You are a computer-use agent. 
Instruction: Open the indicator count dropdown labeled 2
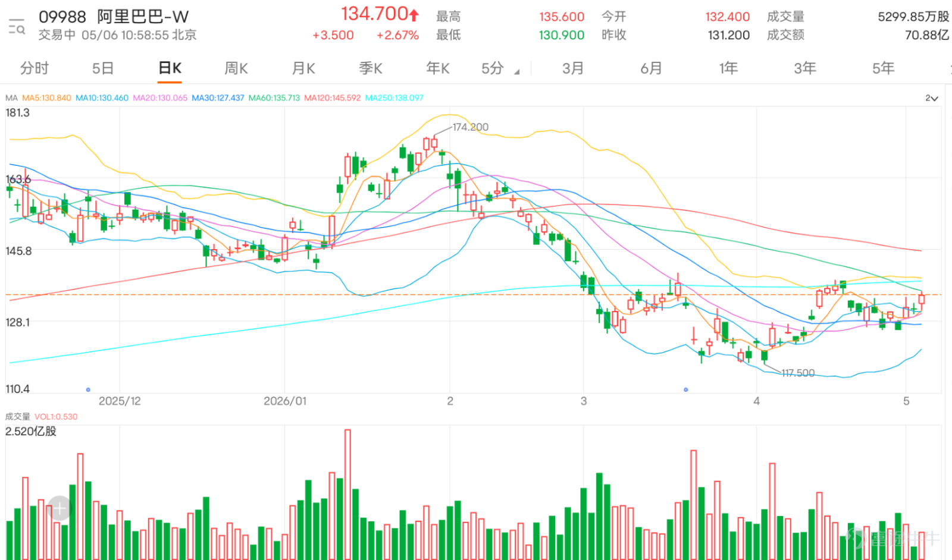coord(932,98)
